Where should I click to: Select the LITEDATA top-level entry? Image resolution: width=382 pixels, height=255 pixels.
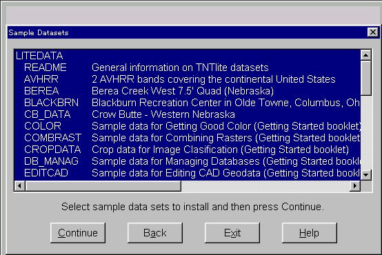(187, 56)
